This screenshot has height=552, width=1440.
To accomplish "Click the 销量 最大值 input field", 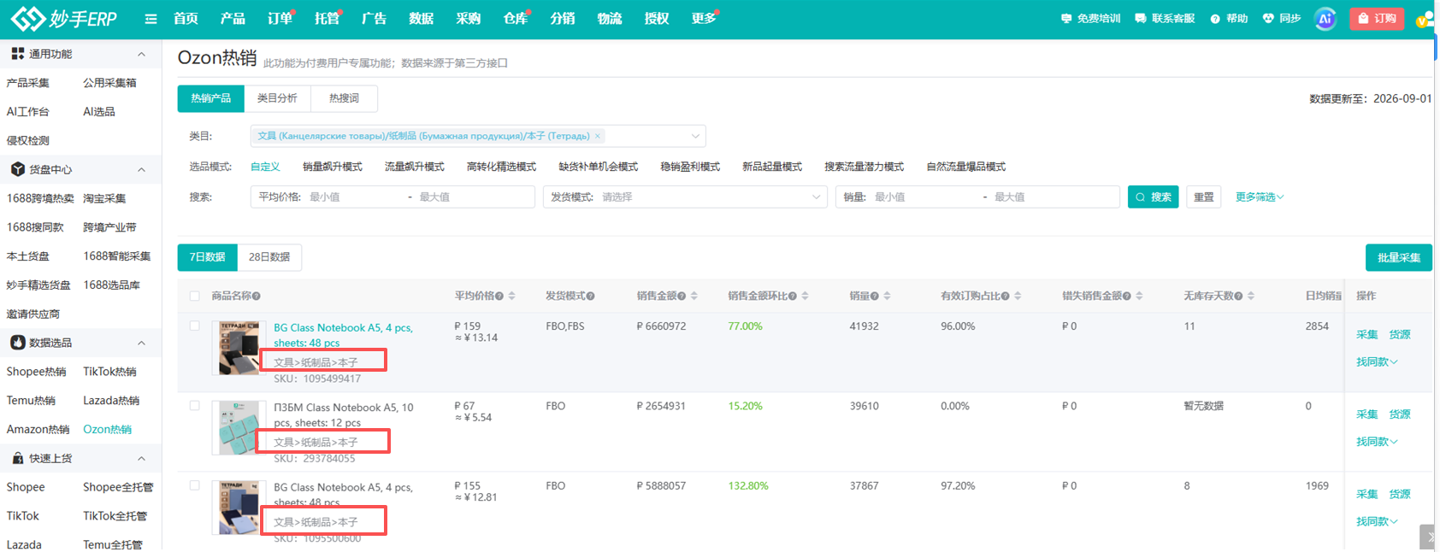I will 1053,197.
